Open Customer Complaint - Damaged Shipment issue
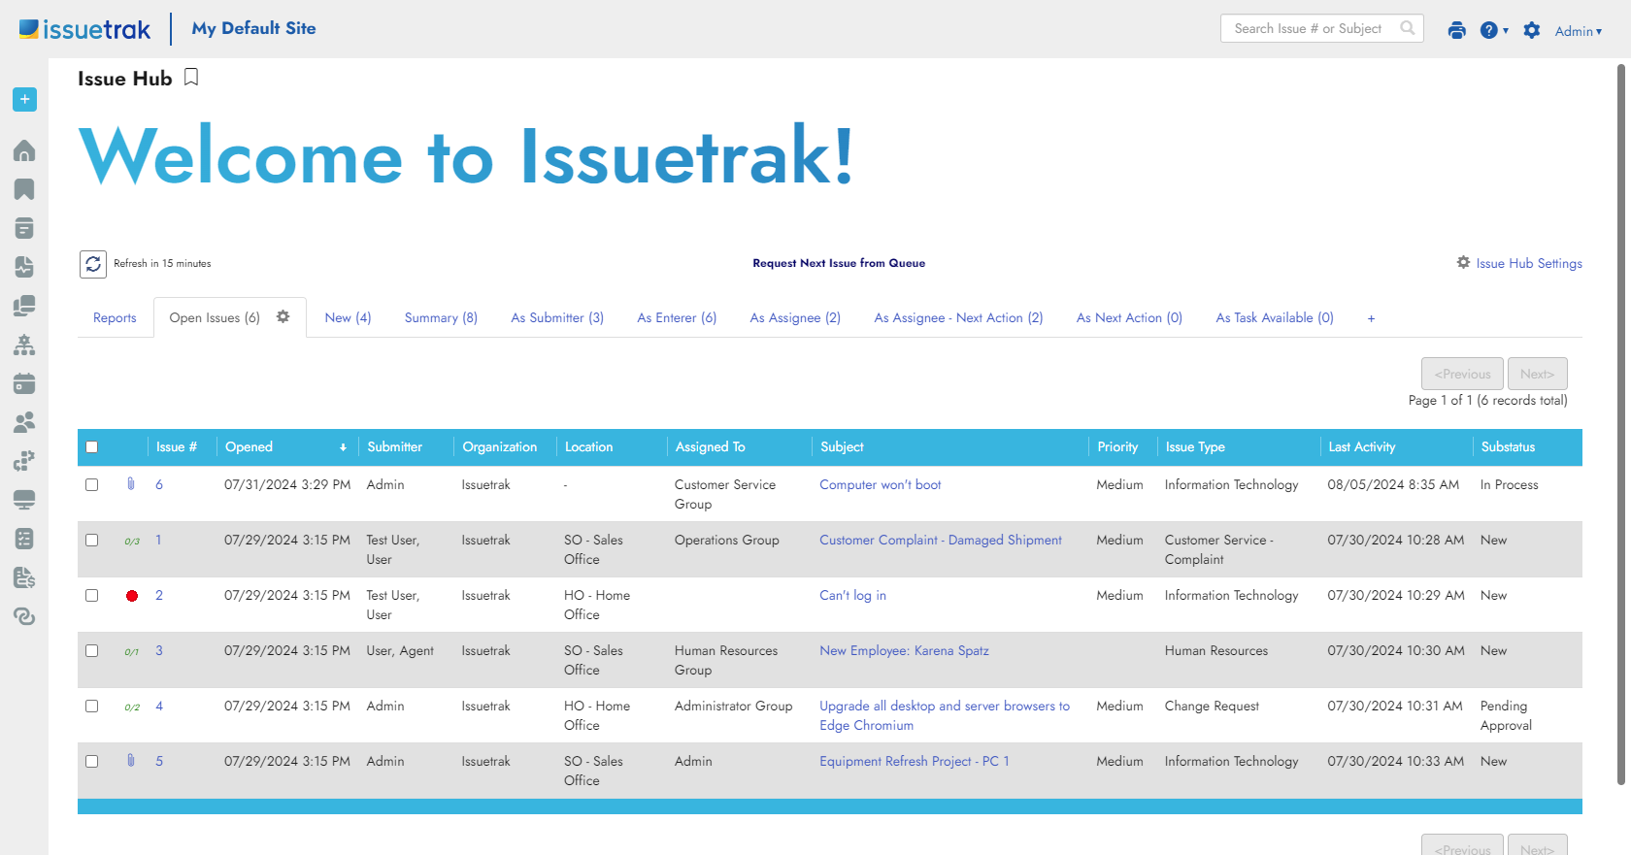The height and width of the screenshot is (855, 1631). coord(940,540)
